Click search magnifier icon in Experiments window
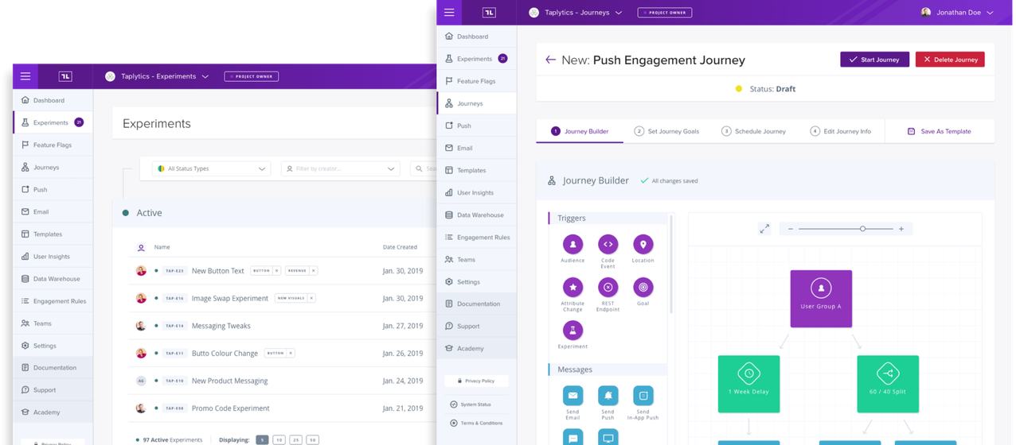This screenshot has height=445, width=1016. [x=419, y=168]
